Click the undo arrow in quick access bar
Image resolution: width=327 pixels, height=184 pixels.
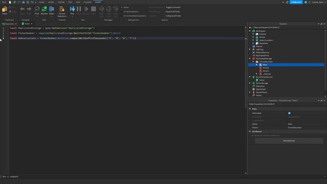click(x=32, y=2)
